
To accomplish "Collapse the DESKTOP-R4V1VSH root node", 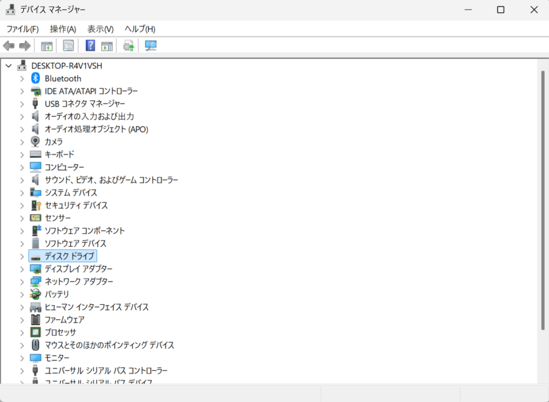I will tap(9, 66).
